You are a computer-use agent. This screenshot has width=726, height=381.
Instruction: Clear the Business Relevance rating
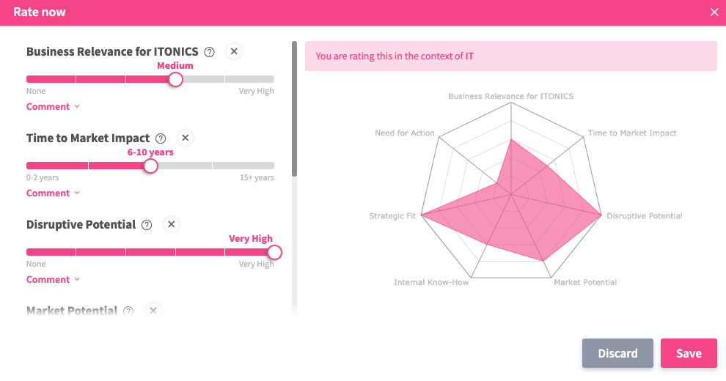(234, 51)
